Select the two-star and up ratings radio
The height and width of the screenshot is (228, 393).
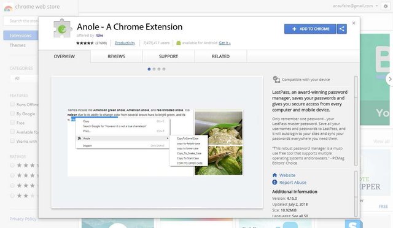click(12, 196)
